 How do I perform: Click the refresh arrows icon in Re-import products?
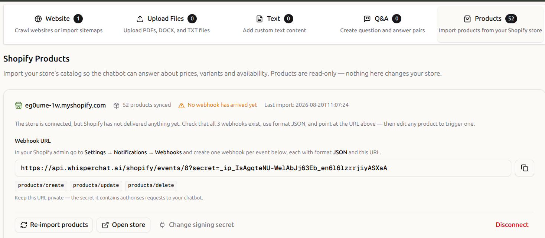[24, 225]
